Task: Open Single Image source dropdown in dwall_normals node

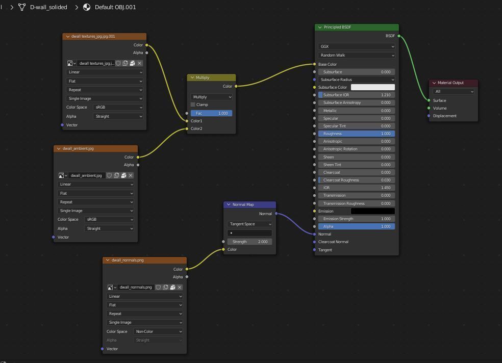Action: (145, 322)
